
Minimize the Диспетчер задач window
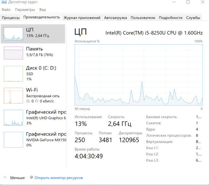pos(174,2)
